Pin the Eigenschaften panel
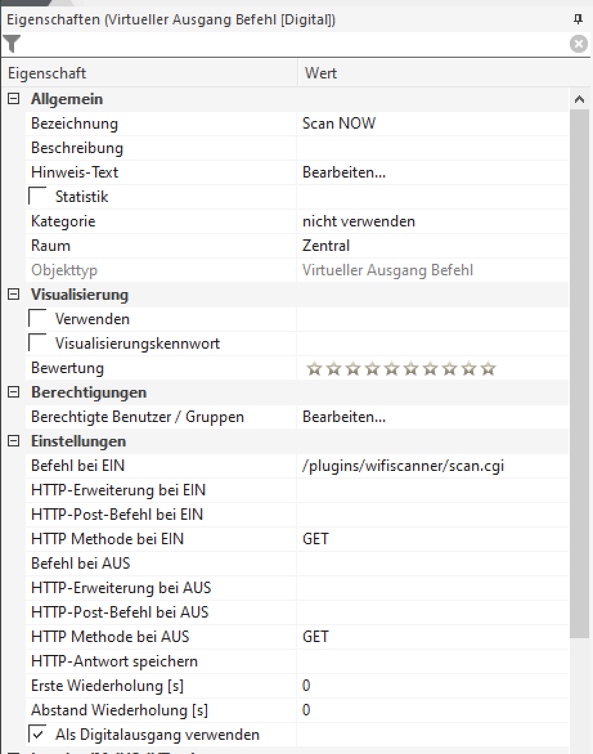 coord(578,19)
